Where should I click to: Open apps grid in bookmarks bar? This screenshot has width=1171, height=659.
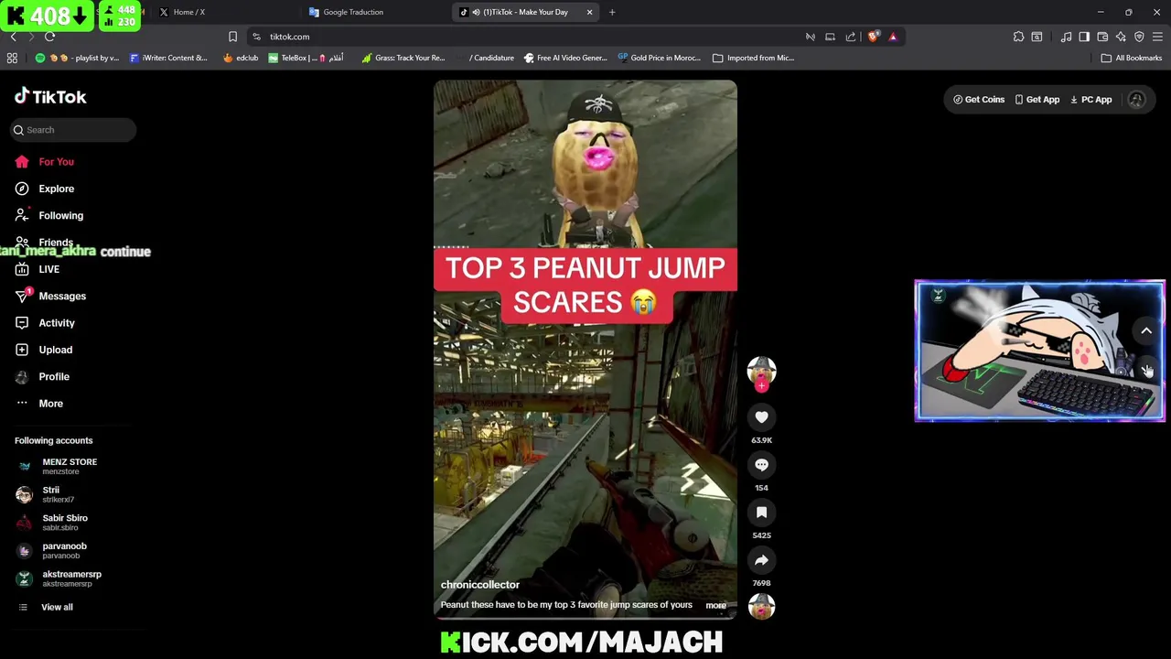point(12,58)
